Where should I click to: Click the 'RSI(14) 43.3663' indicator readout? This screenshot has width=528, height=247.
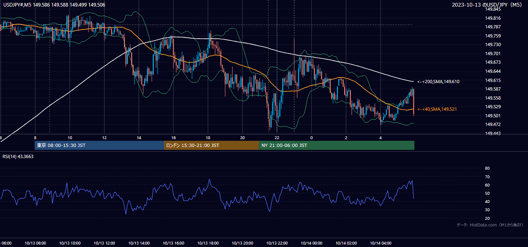pos(18,156)
